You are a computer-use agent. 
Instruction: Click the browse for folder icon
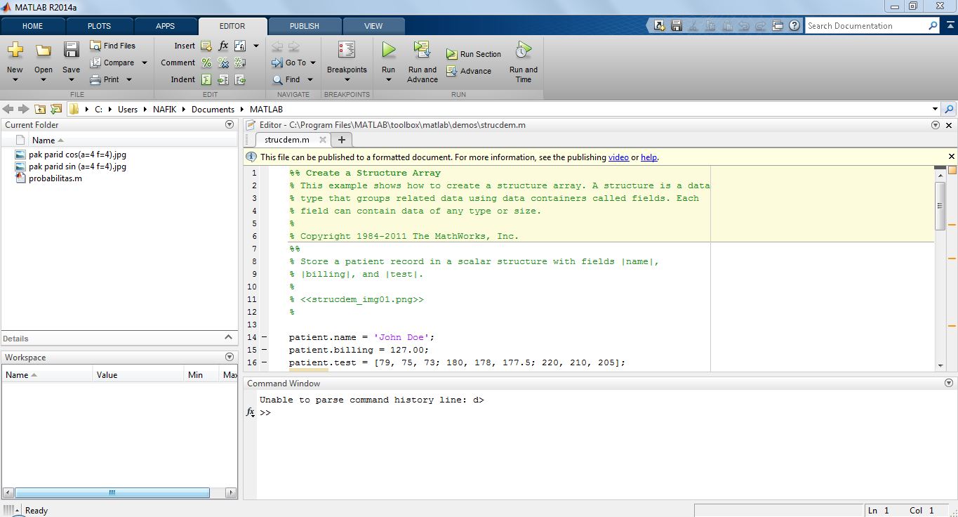click(56, 109)
